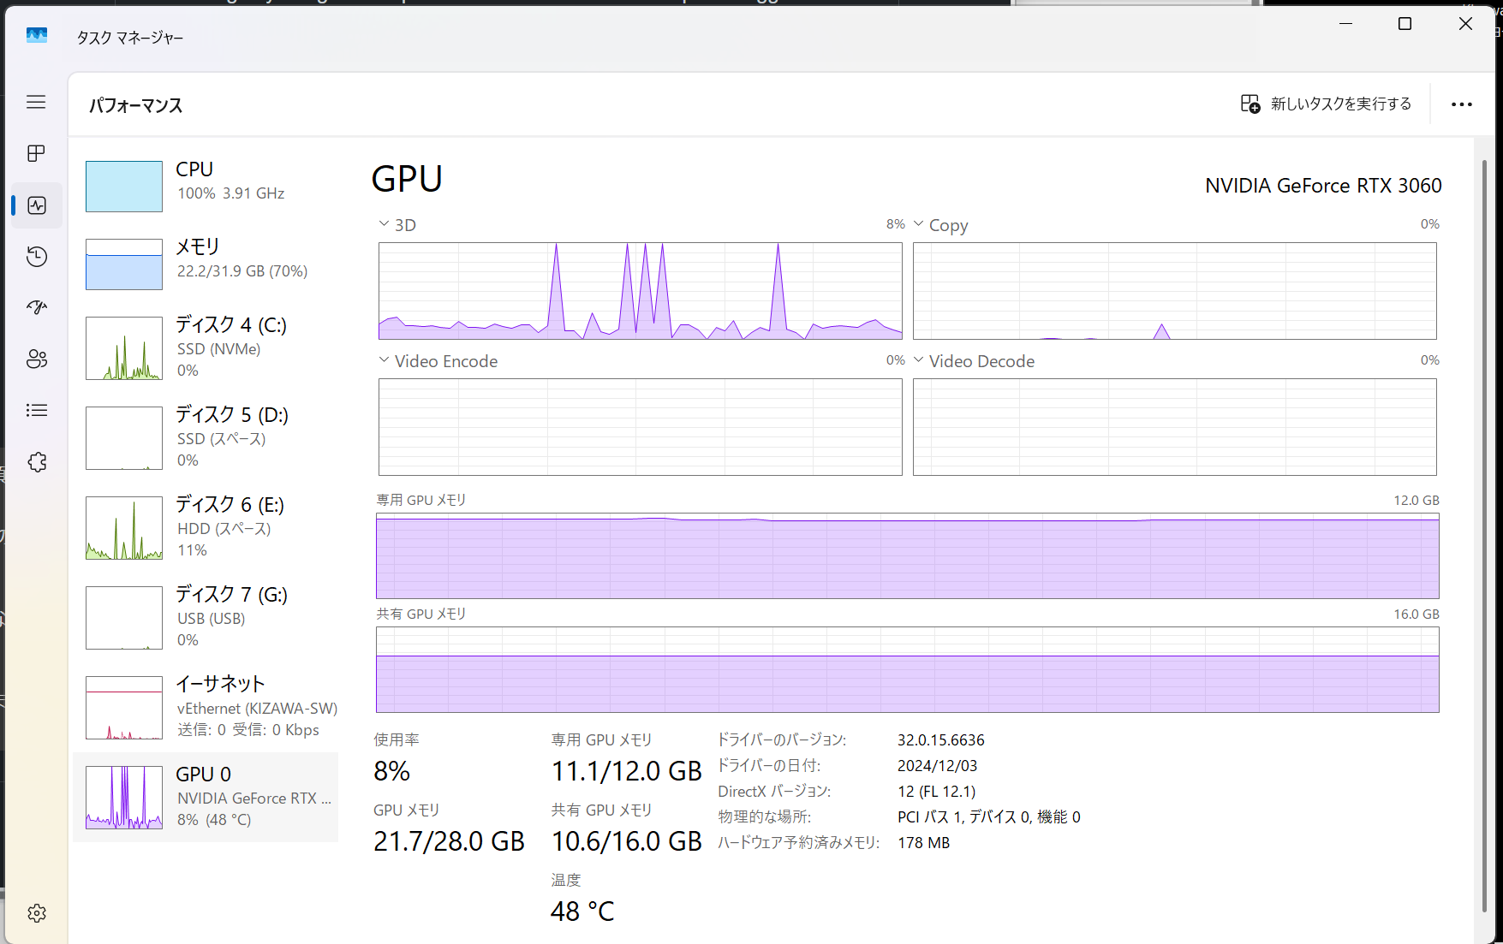
Task: Open Task Manager settings gear
Action: tap(37, 913)
